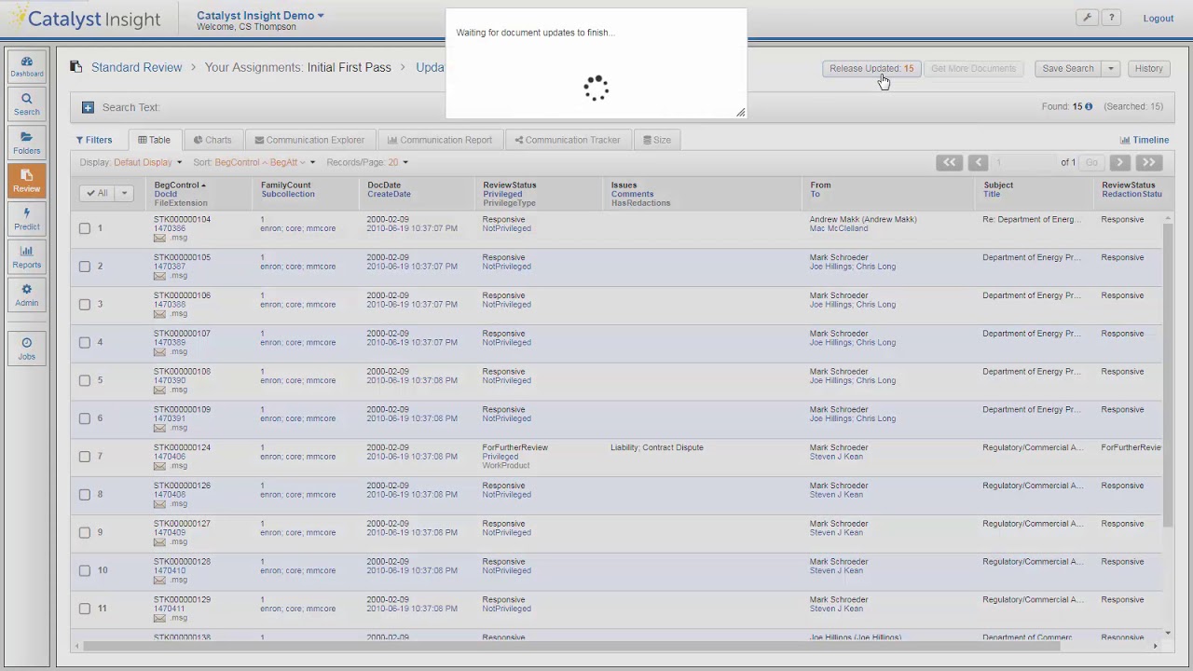
Task: Go to the previous results page
Action: (978, 162)
